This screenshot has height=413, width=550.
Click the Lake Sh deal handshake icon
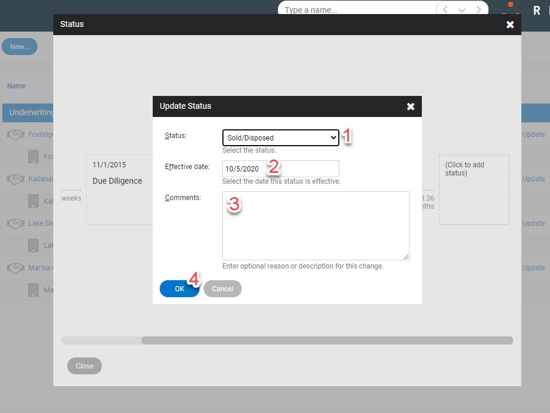click(16, 223)
